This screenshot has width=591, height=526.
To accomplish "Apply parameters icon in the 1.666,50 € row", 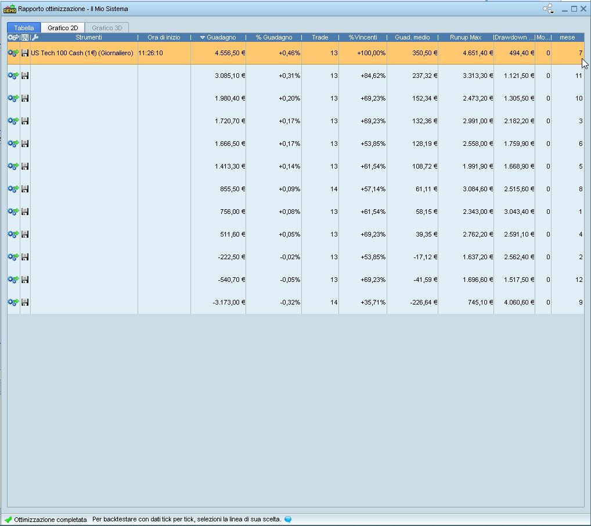I will pyautogui.click(x=13, y=144).
